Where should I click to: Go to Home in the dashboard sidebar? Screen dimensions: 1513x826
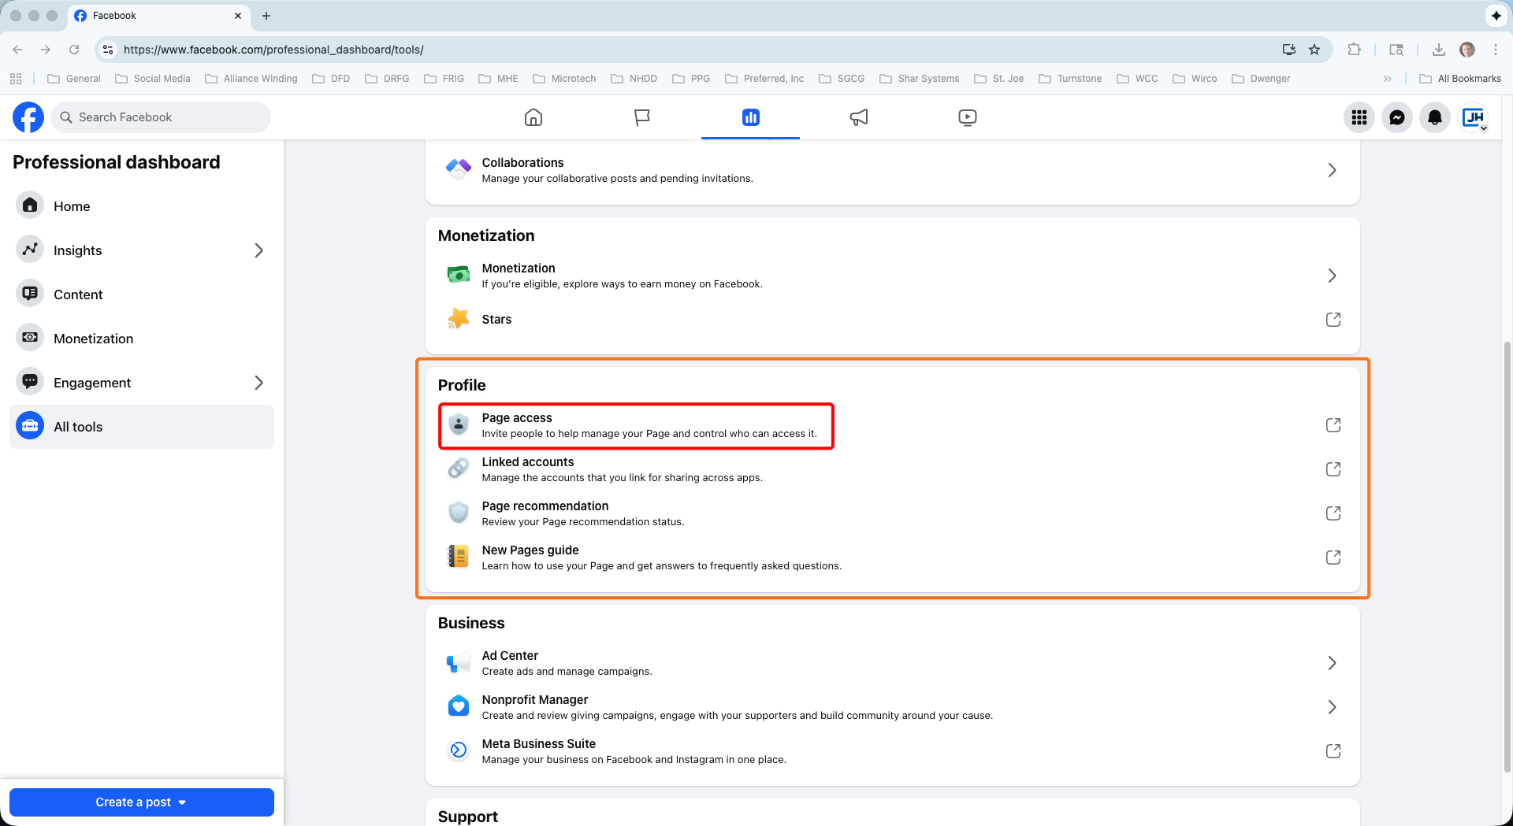click(x=142, y=206)
